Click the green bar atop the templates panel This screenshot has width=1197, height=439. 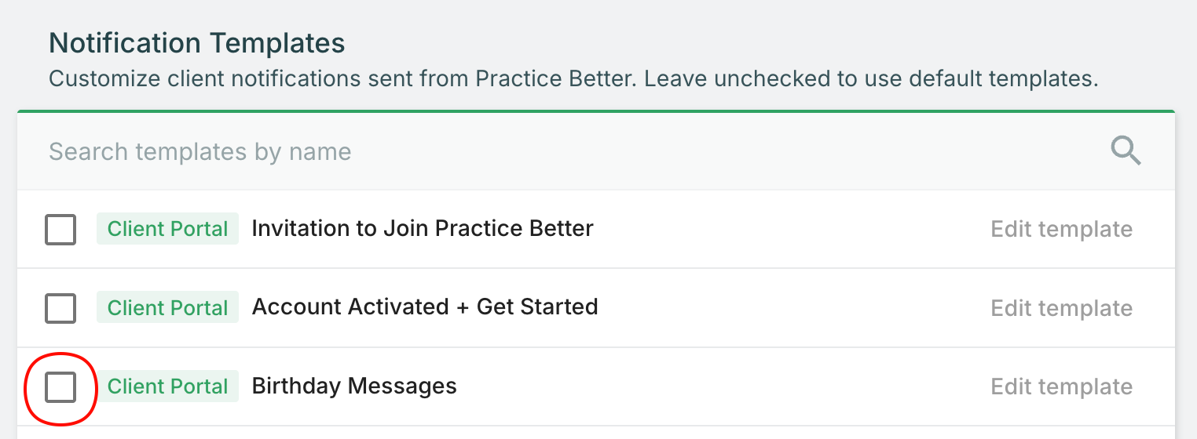tap(595, 112)
